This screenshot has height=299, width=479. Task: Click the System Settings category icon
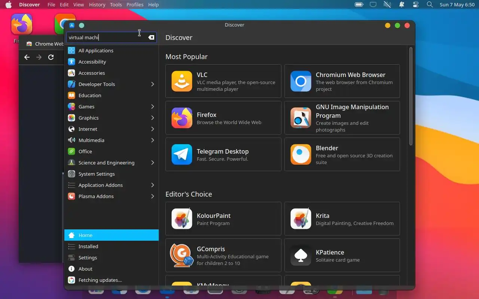tap(71, 174)
